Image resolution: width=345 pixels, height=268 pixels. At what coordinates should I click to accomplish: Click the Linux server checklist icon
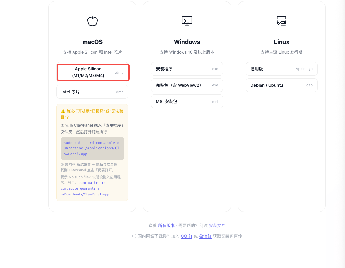281,21
